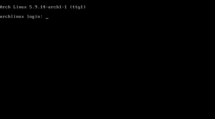The image size is (215, 119).
Task: Click the letter "g" in the login prompt
Action: (33, 17)
